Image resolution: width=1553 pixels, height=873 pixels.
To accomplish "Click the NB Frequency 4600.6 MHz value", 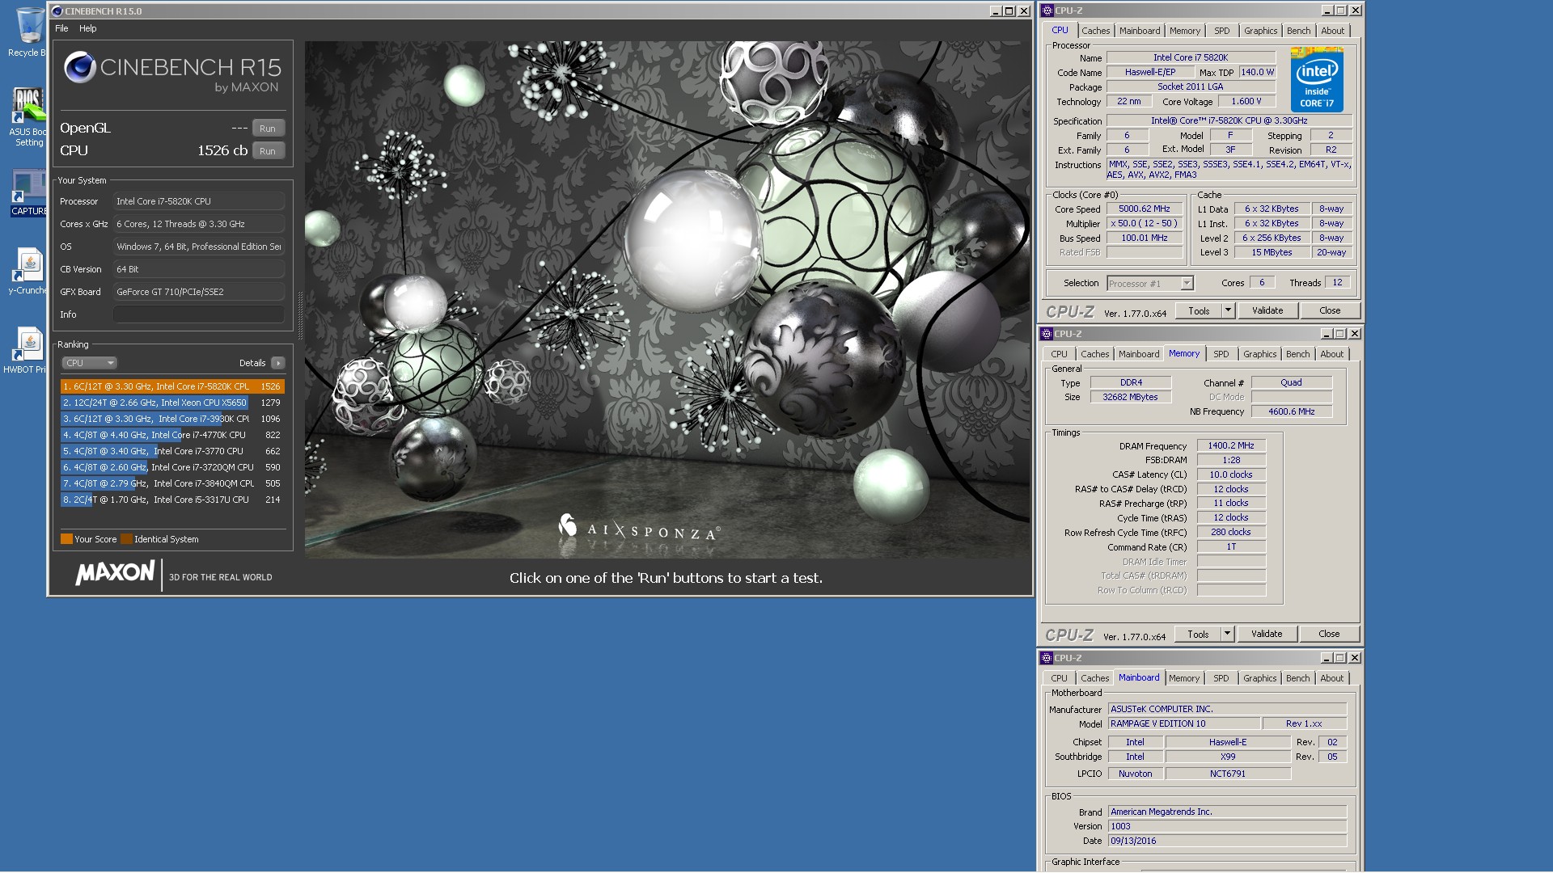I will point(1291,411).
